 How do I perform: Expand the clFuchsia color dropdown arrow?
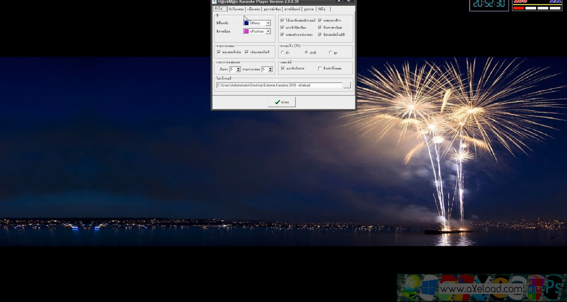[268, 31]
